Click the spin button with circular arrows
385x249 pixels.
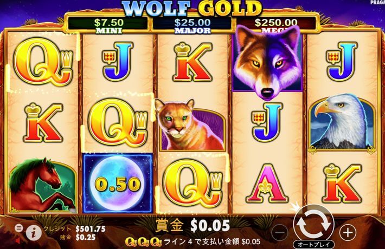click(314, 223)
